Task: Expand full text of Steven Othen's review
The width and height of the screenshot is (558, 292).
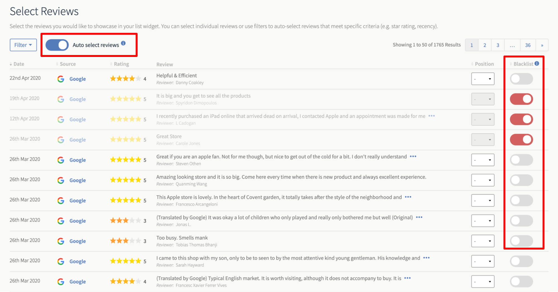Action: (x=413, y=156)
